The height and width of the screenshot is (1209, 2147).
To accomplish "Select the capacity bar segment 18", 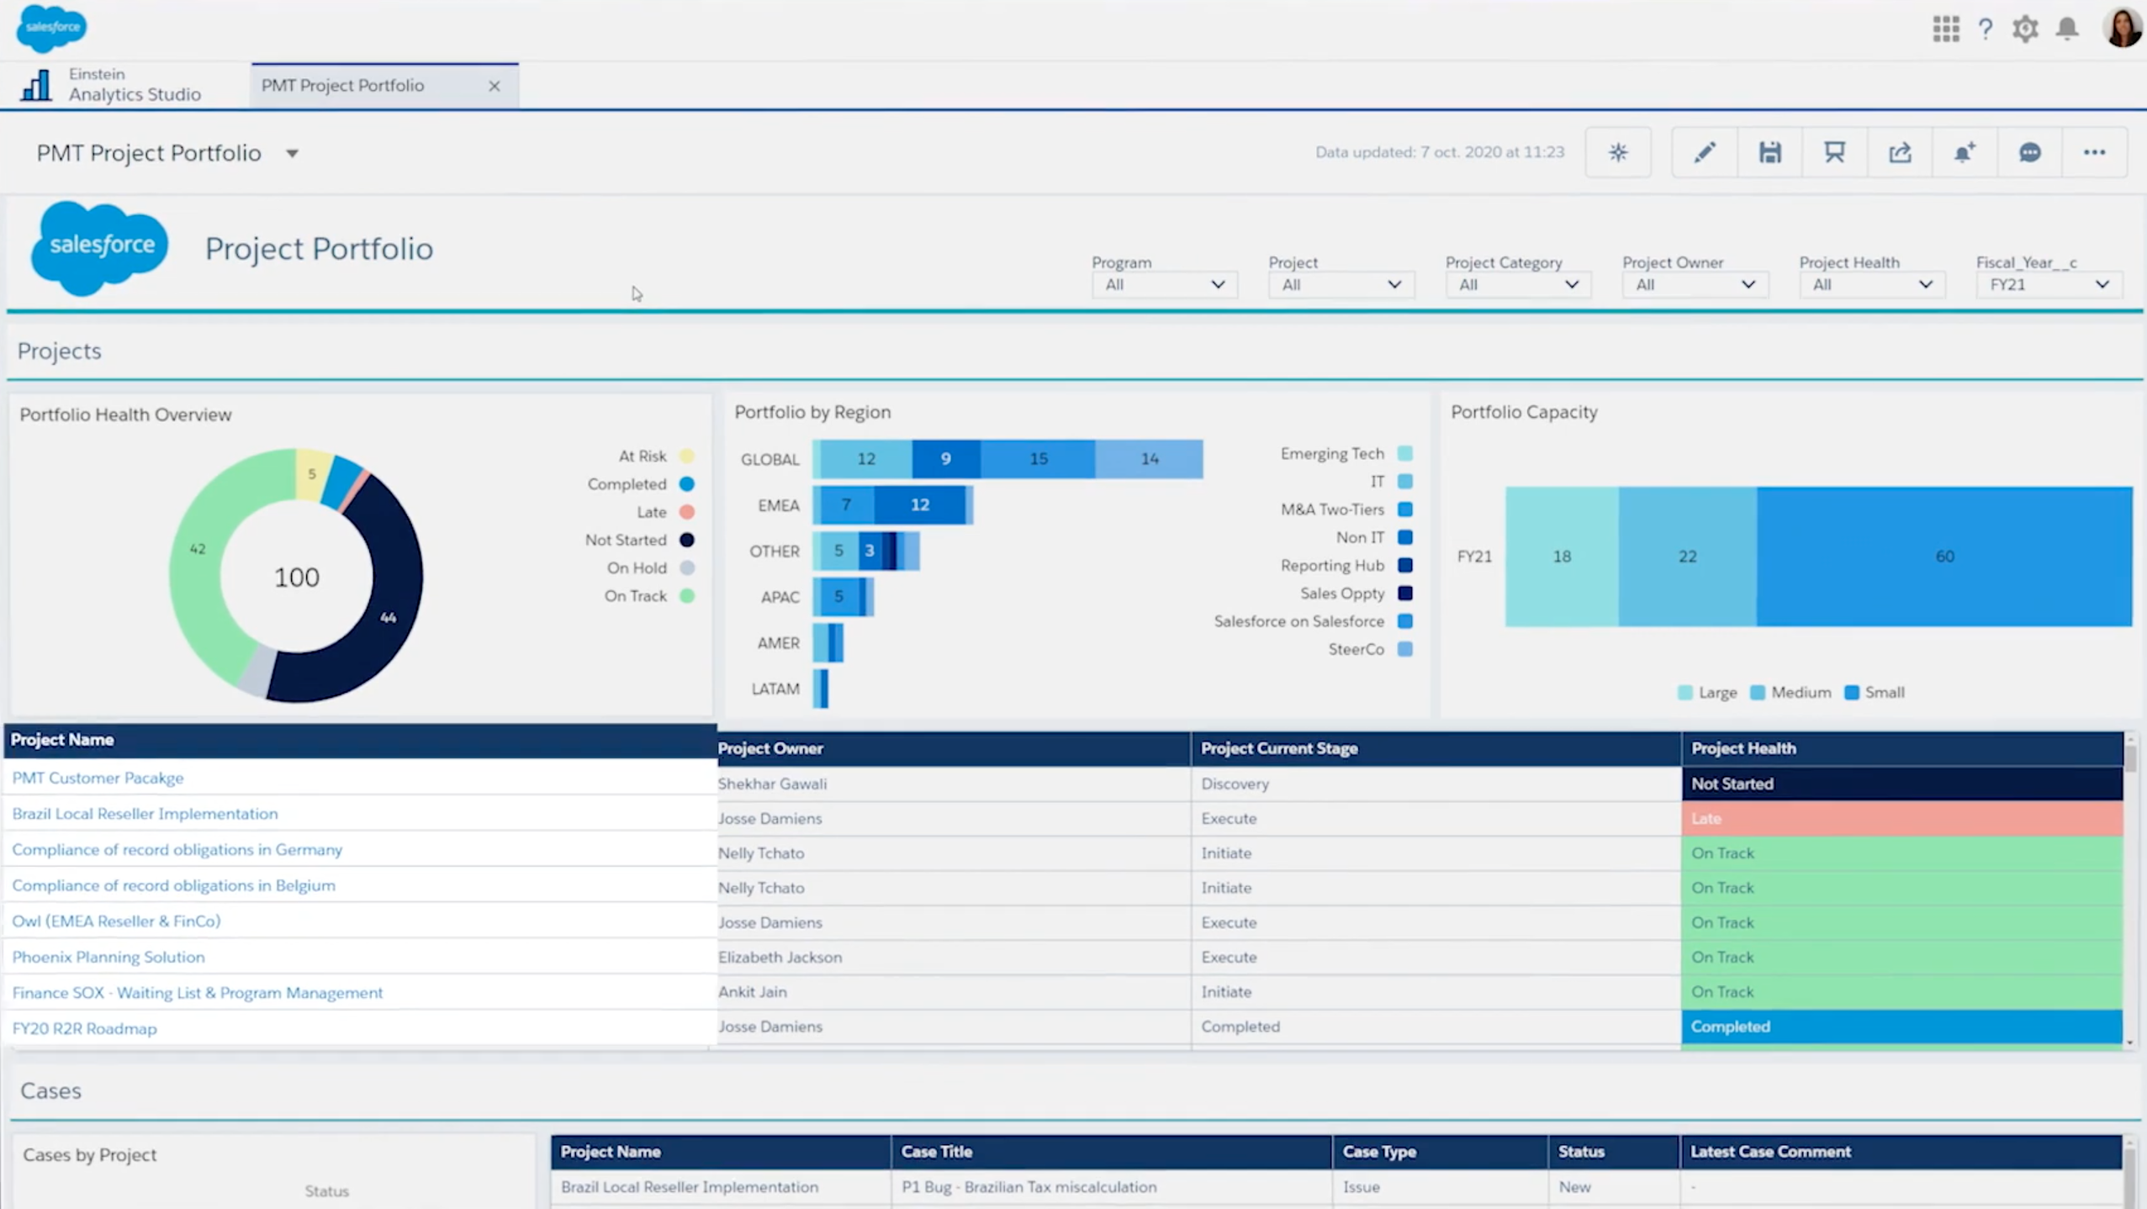I will [1562, 557].
